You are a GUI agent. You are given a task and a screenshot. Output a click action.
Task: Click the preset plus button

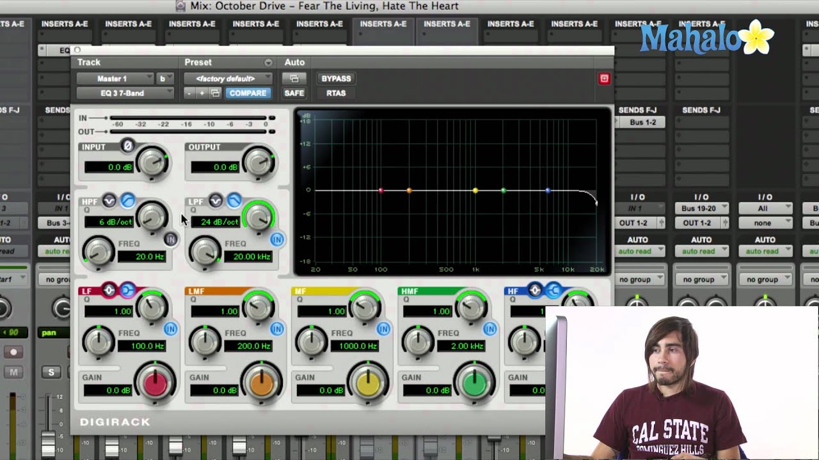point(202,93)
